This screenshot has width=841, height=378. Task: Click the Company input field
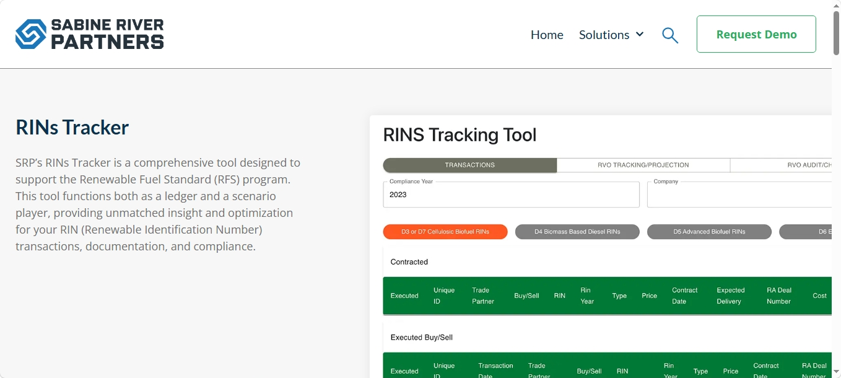click(x=739, y=194)
